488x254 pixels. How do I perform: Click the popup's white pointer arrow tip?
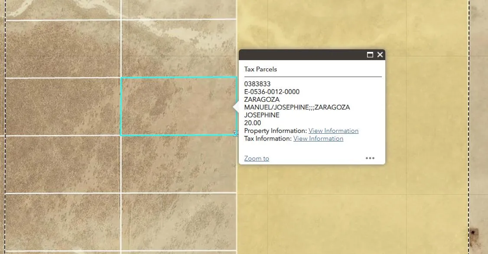pyautogui.click(x=234, y=107)
